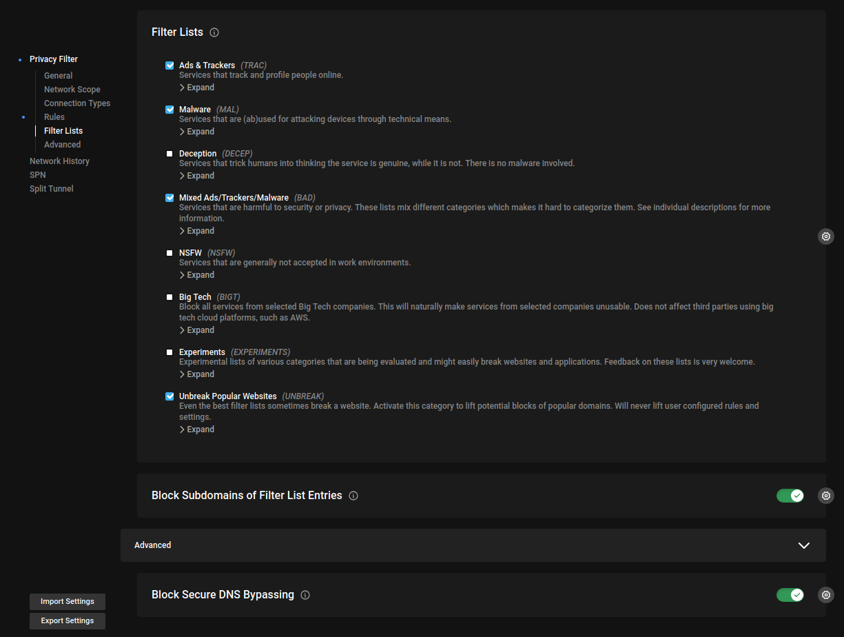The image size is (844, 637).
Task: Expand the Unbreak Popular Websites section
Action: click(197, 429)
